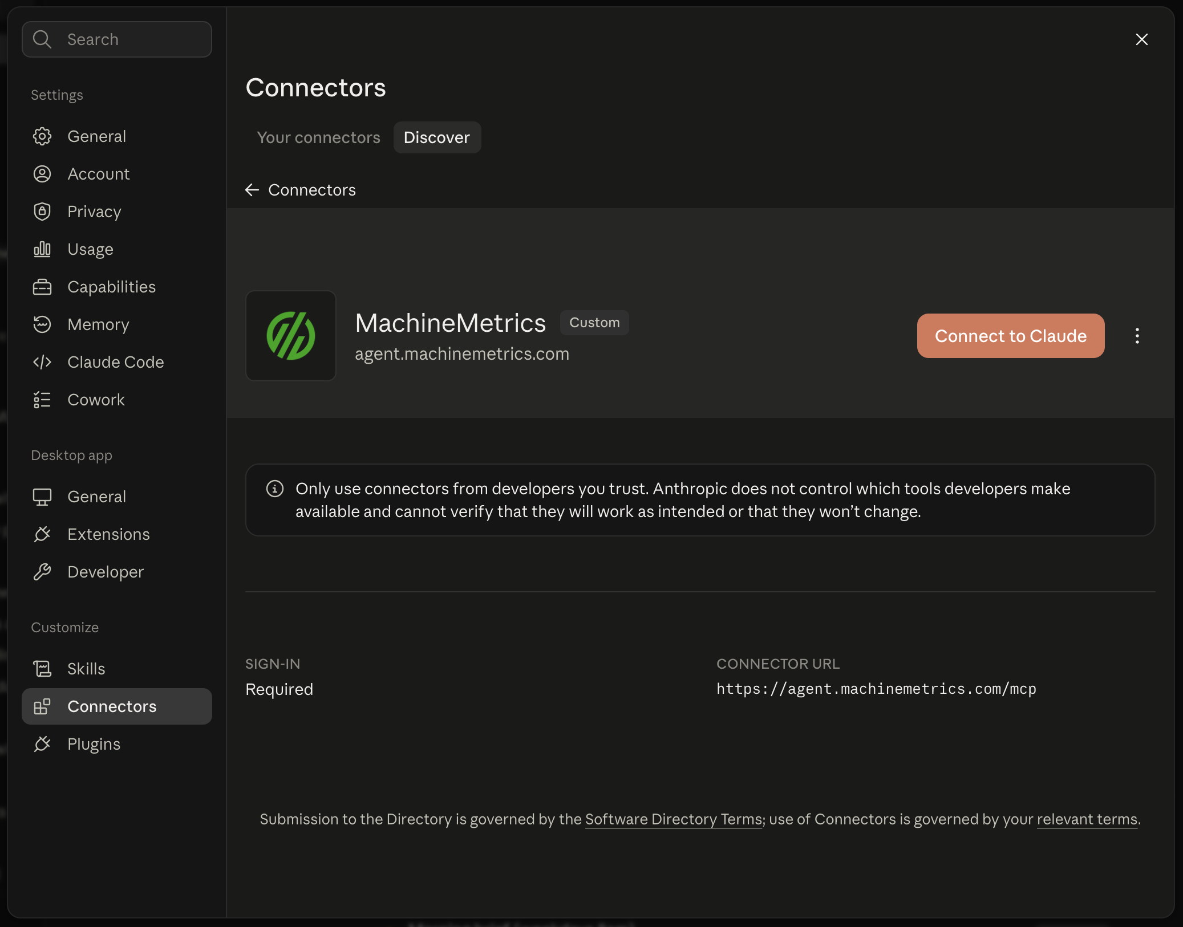Open Claude Code settings

[117, 362]
